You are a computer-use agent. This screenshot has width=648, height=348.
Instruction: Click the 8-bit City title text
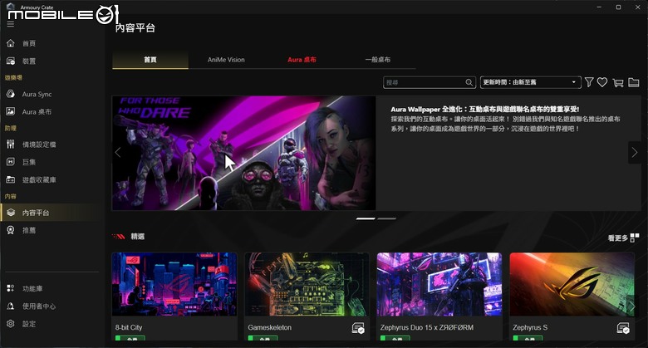coord(129,327)
